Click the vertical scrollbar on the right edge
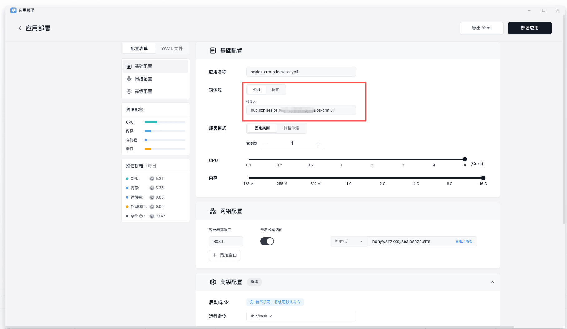The image size is (567, 329). tap(564, 119)
